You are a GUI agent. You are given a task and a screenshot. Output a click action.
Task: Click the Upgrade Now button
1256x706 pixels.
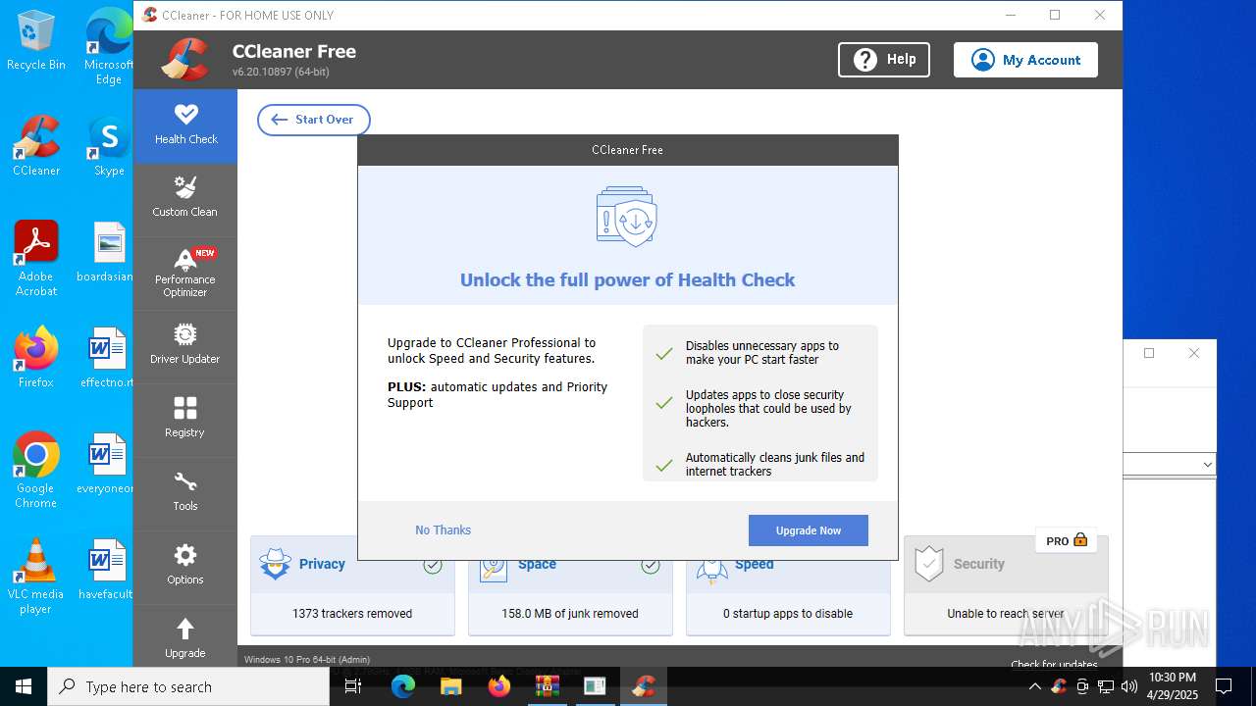809,530
